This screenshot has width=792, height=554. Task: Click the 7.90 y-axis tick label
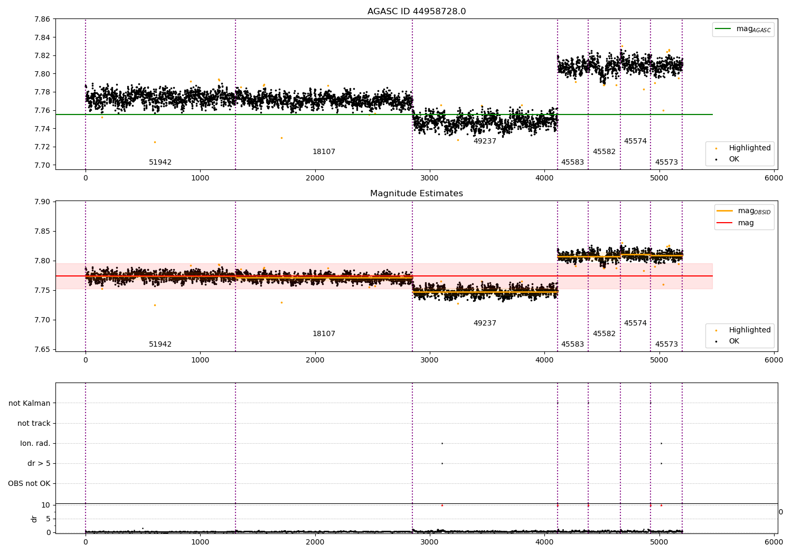click(42, 202)
